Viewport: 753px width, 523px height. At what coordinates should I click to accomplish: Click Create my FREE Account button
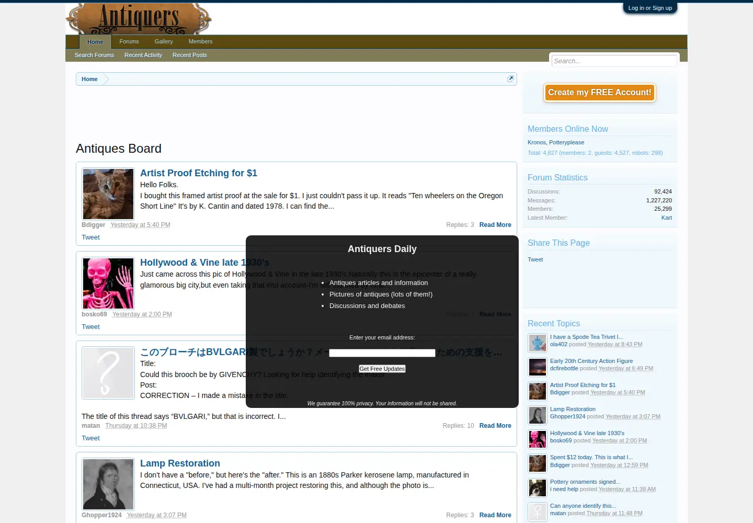599,93
